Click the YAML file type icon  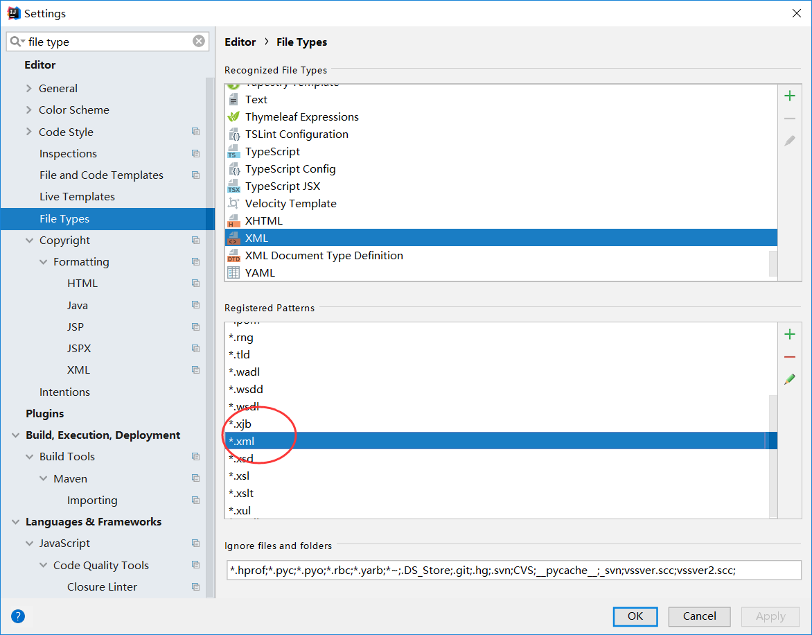[233, 272]
